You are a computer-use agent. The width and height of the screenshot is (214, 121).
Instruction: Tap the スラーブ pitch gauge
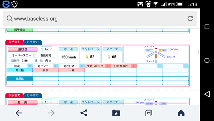point(162,55)
